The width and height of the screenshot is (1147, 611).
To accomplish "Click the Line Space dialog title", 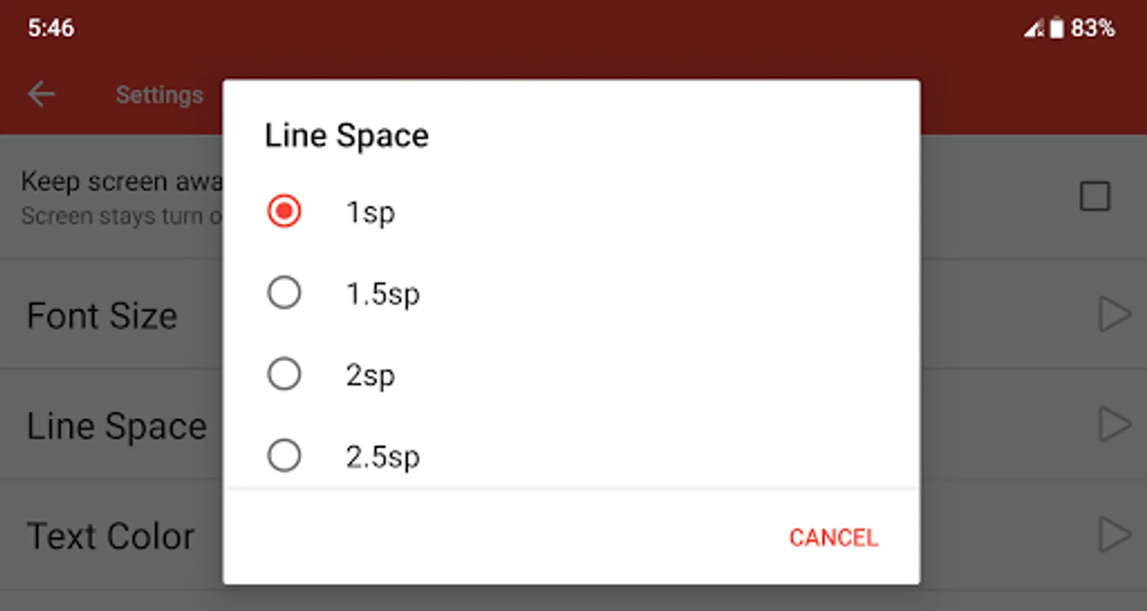I will 347,136.
